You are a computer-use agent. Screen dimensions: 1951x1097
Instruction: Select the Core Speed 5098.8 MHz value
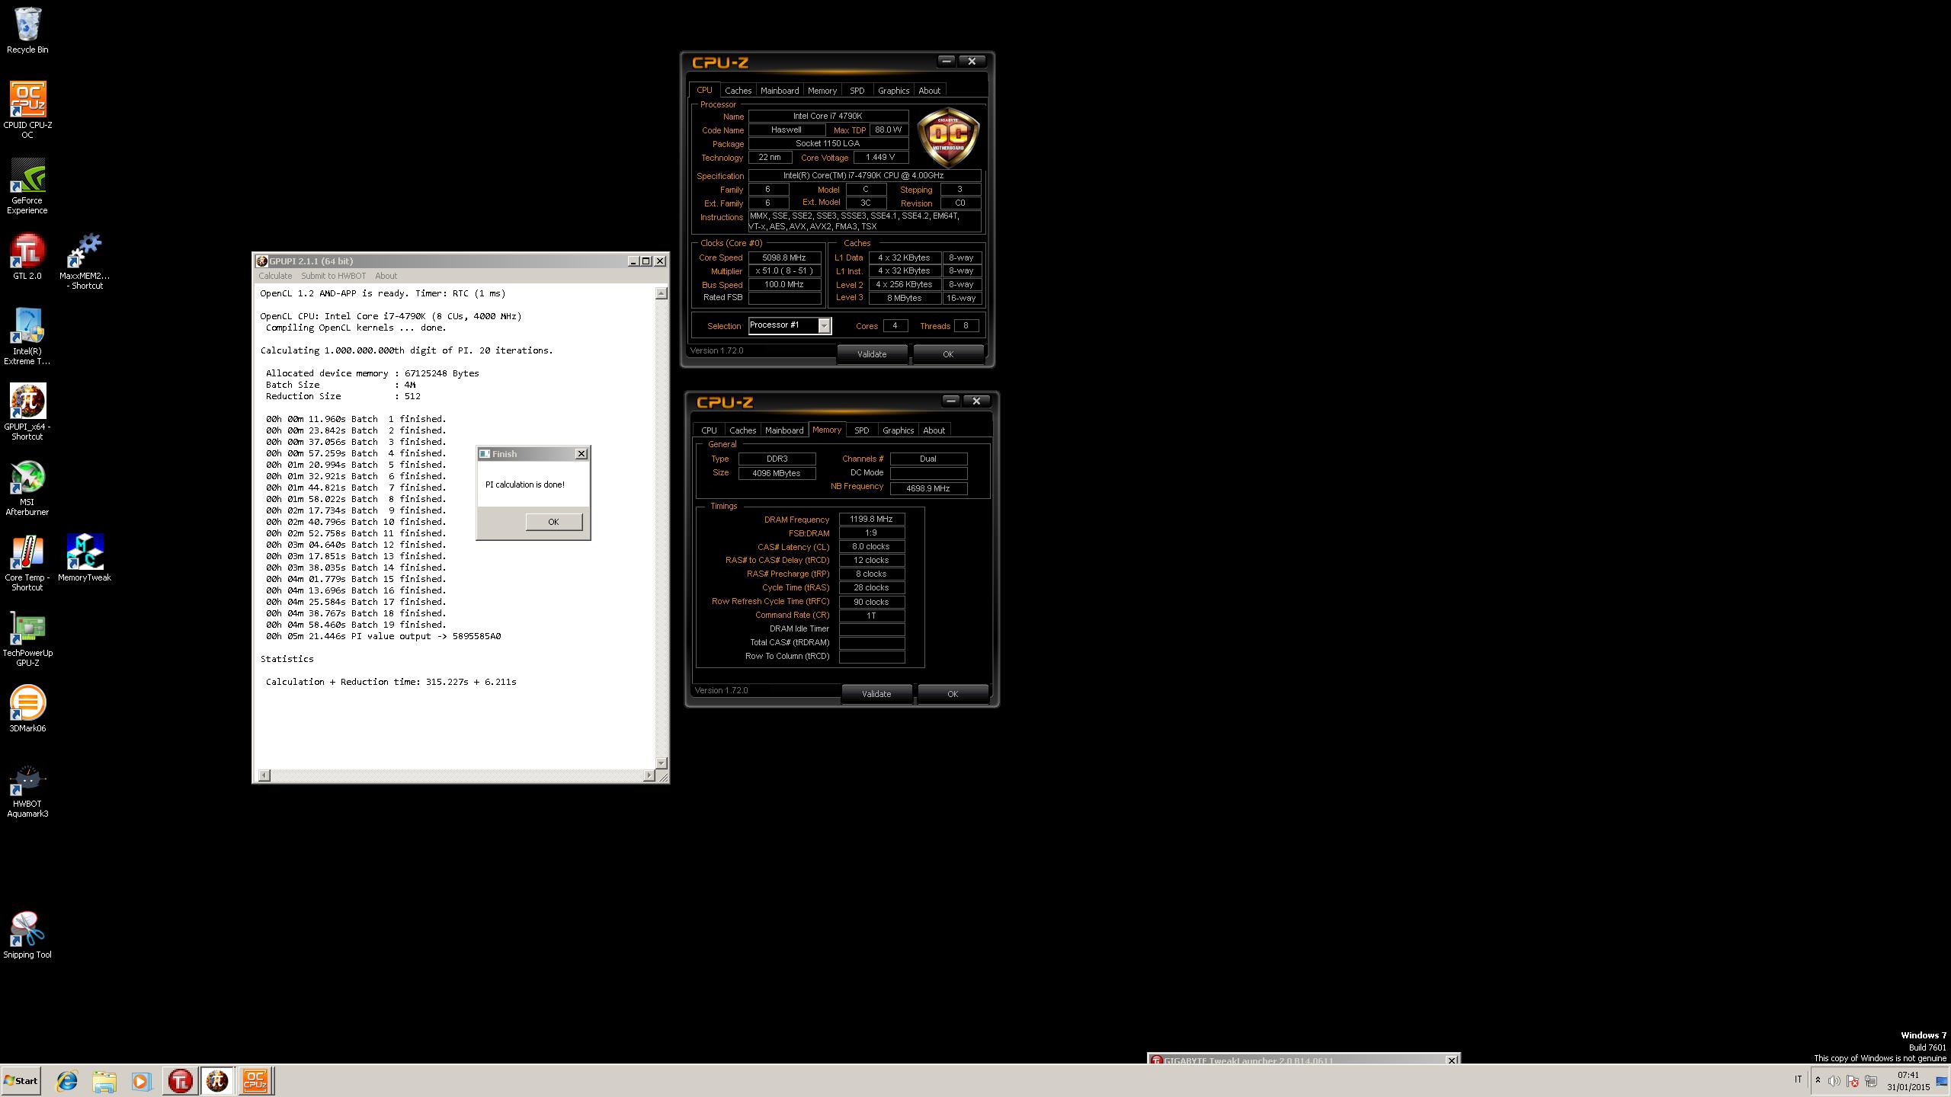pyautogui.click(x=784, y=257)
